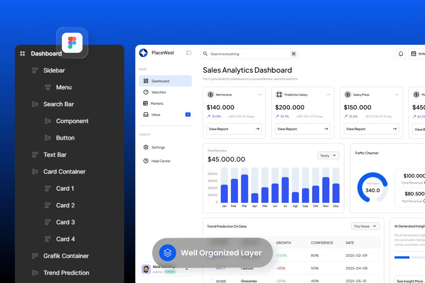
Task: Check the W088 Groceries row checkbox
Action: point(212,281)
